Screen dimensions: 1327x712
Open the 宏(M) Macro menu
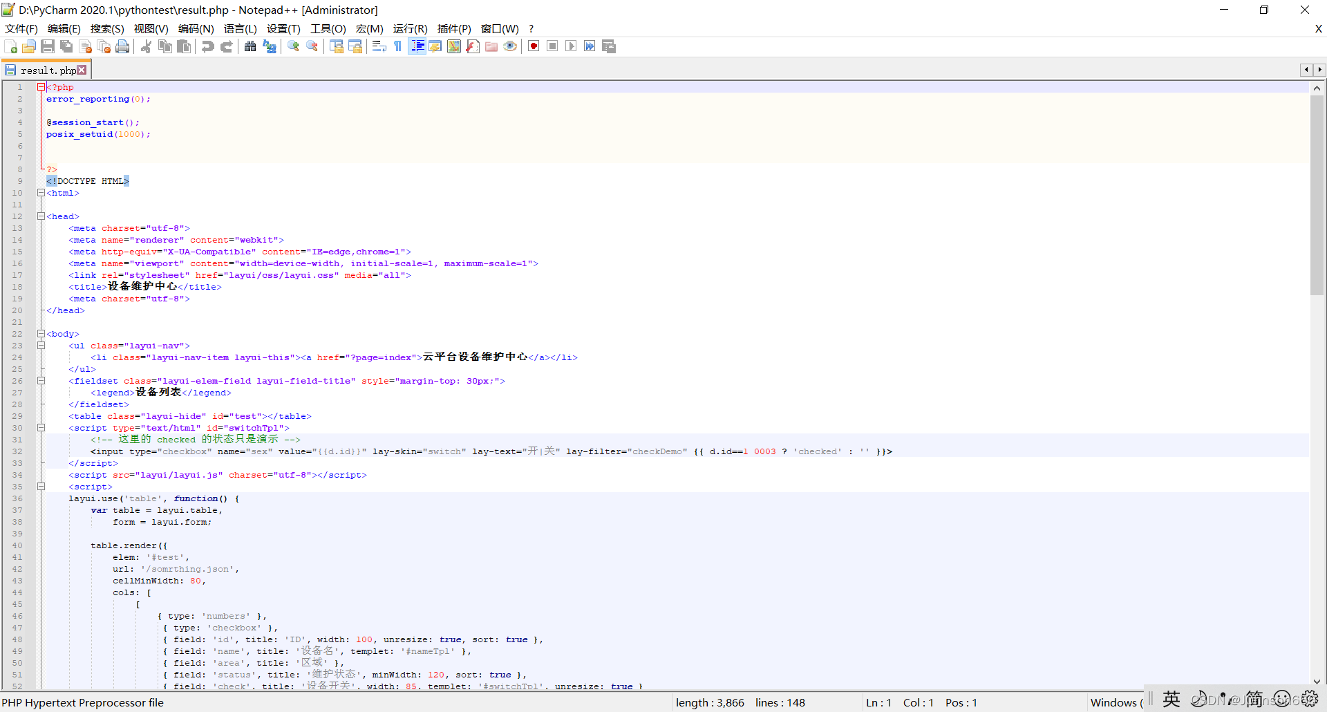click(x=370, y=28)
